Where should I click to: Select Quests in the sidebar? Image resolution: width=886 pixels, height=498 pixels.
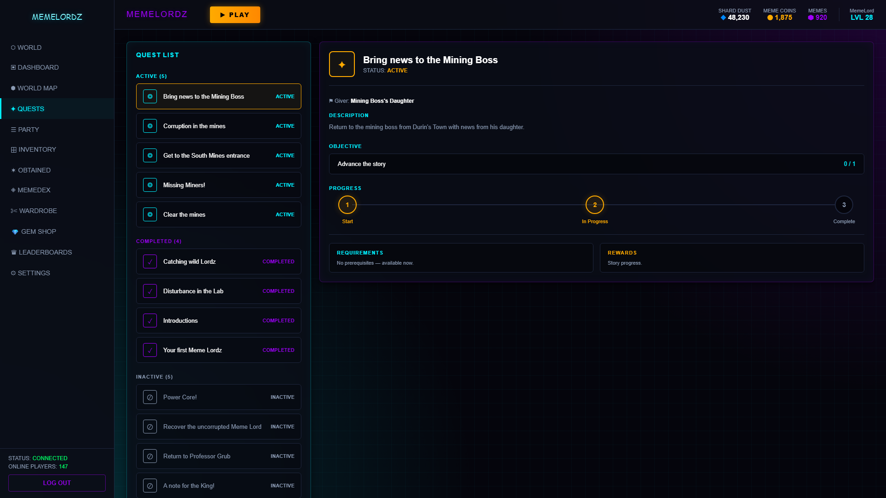coord(57,109)
